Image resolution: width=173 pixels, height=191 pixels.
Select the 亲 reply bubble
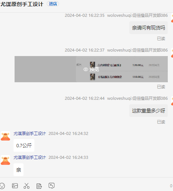[x=18, y=170]
